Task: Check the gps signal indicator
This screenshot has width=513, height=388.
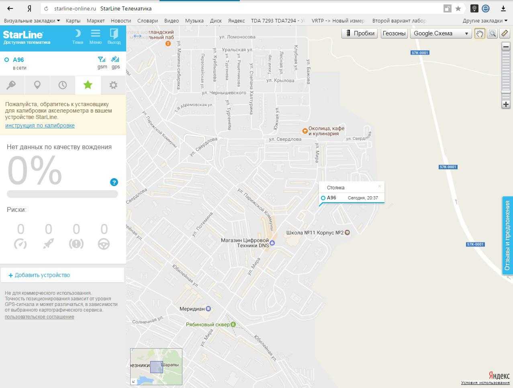Action: tap(115, 60)
